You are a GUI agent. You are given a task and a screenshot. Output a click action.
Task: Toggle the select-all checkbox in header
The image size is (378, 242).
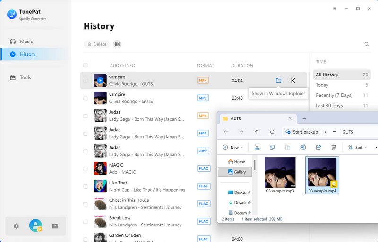86,66
